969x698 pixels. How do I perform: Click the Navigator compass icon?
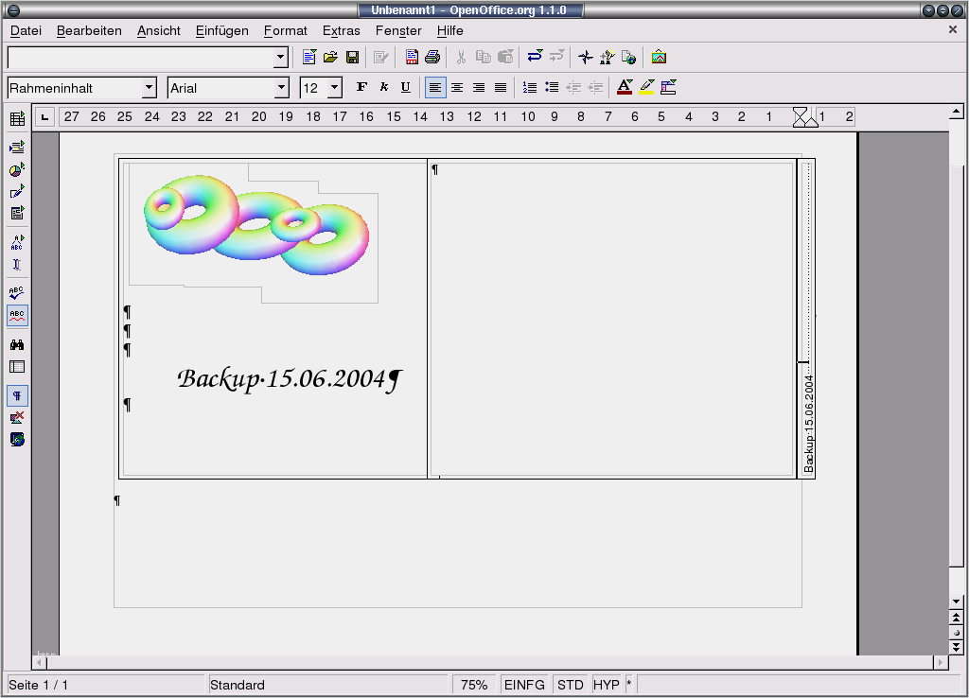click(x=585, y=58)
